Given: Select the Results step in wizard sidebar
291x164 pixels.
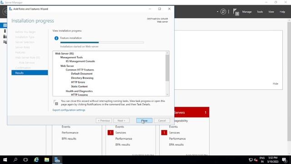Looking at the screenshot, I should (30, 73).
